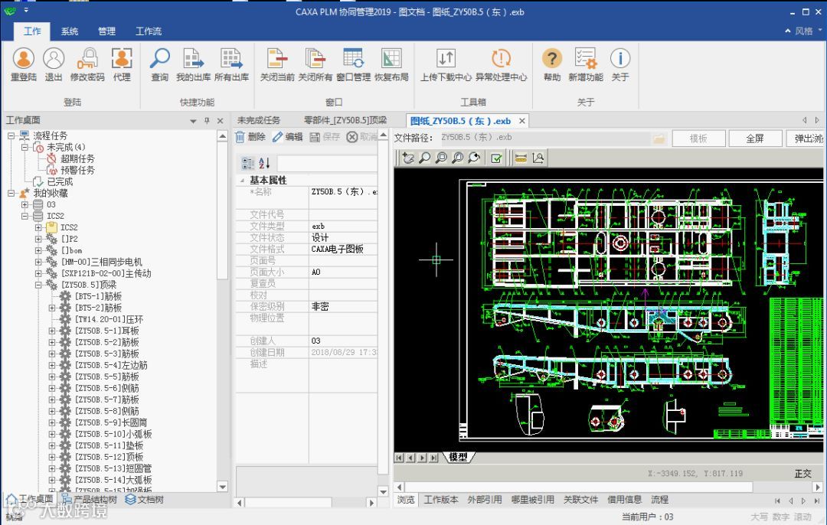This screenshot has height=525, width=827.
Task: Collapse the 我的收藏 node
Action: [11, 193]
